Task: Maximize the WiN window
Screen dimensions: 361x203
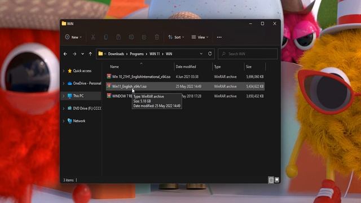Action: pos(262,24)
